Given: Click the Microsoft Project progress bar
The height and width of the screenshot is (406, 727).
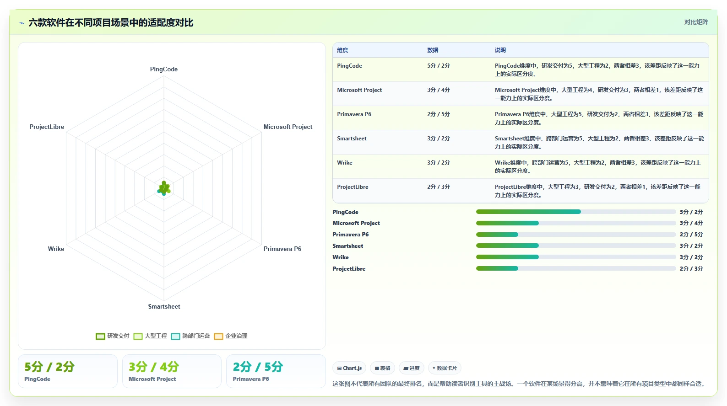Looking at the screenshot, I should click(576, 223).
